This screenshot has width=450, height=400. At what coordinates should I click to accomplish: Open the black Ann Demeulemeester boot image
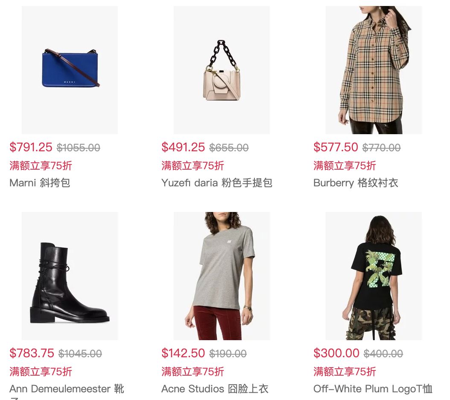click(x=70, y=276)
